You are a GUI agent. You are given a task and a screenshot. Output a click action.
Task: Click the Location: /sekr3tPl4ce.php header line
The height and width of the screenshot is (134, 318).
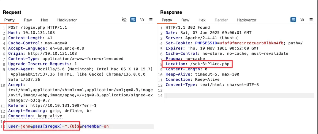tap(197, 64)
